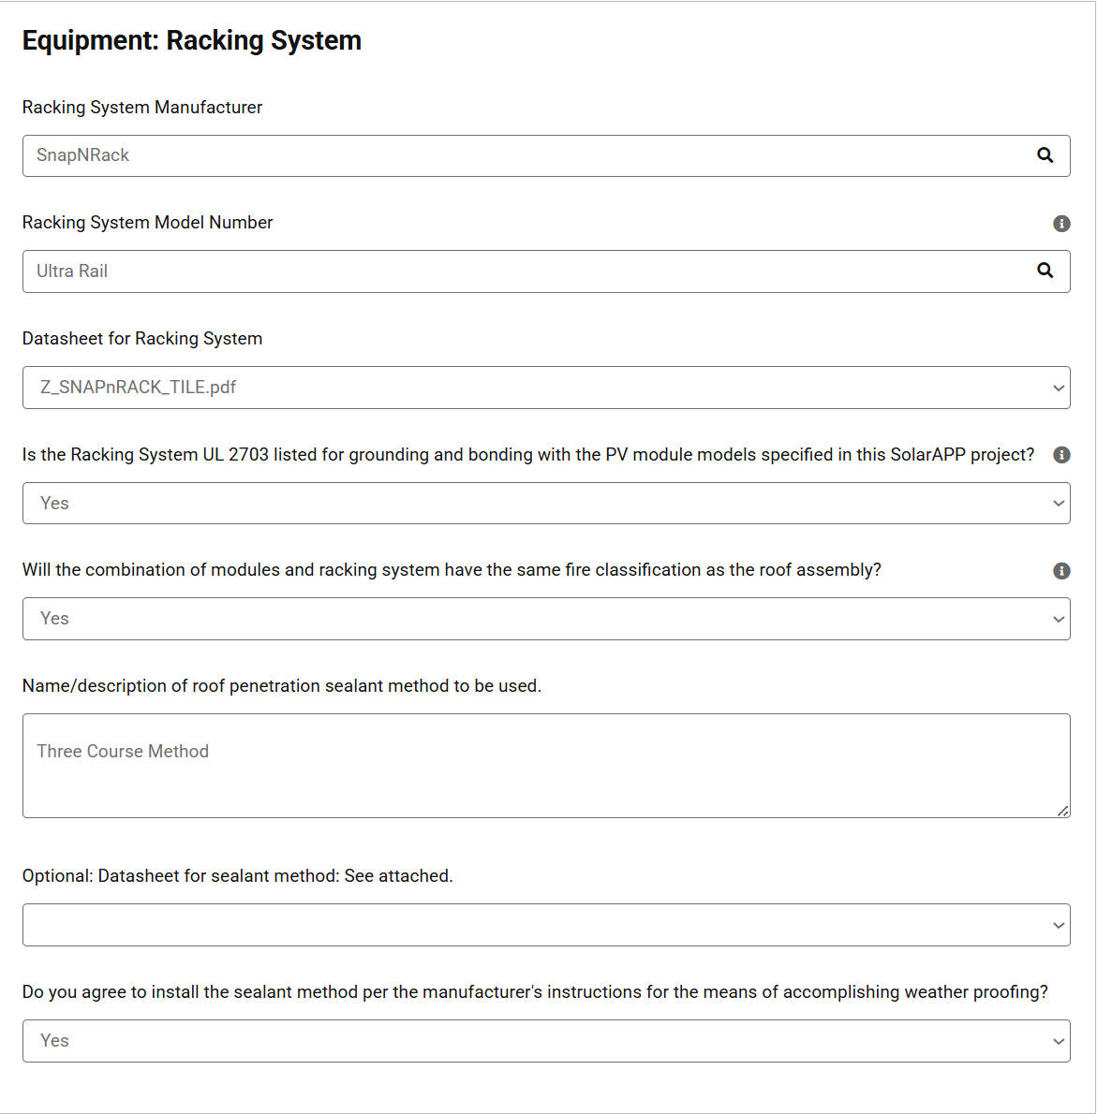
Task: Expand the UL 2703 listed Yes dropdown
Action: click(x=546, y=503)
